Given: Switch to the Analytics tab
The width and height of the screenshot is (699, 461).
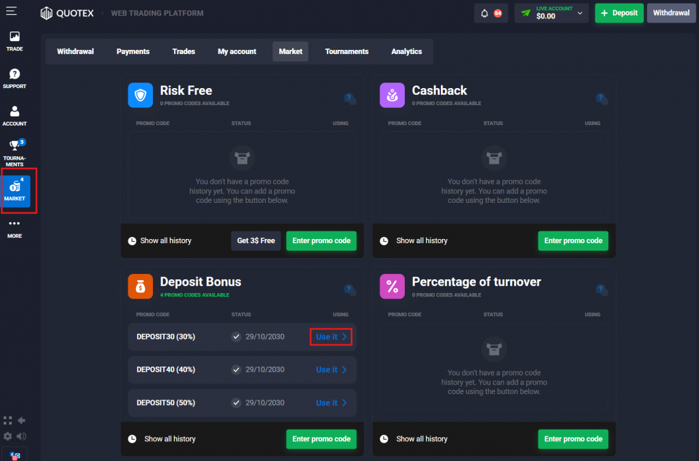Looking at the screenshot, I should point(407,52).
